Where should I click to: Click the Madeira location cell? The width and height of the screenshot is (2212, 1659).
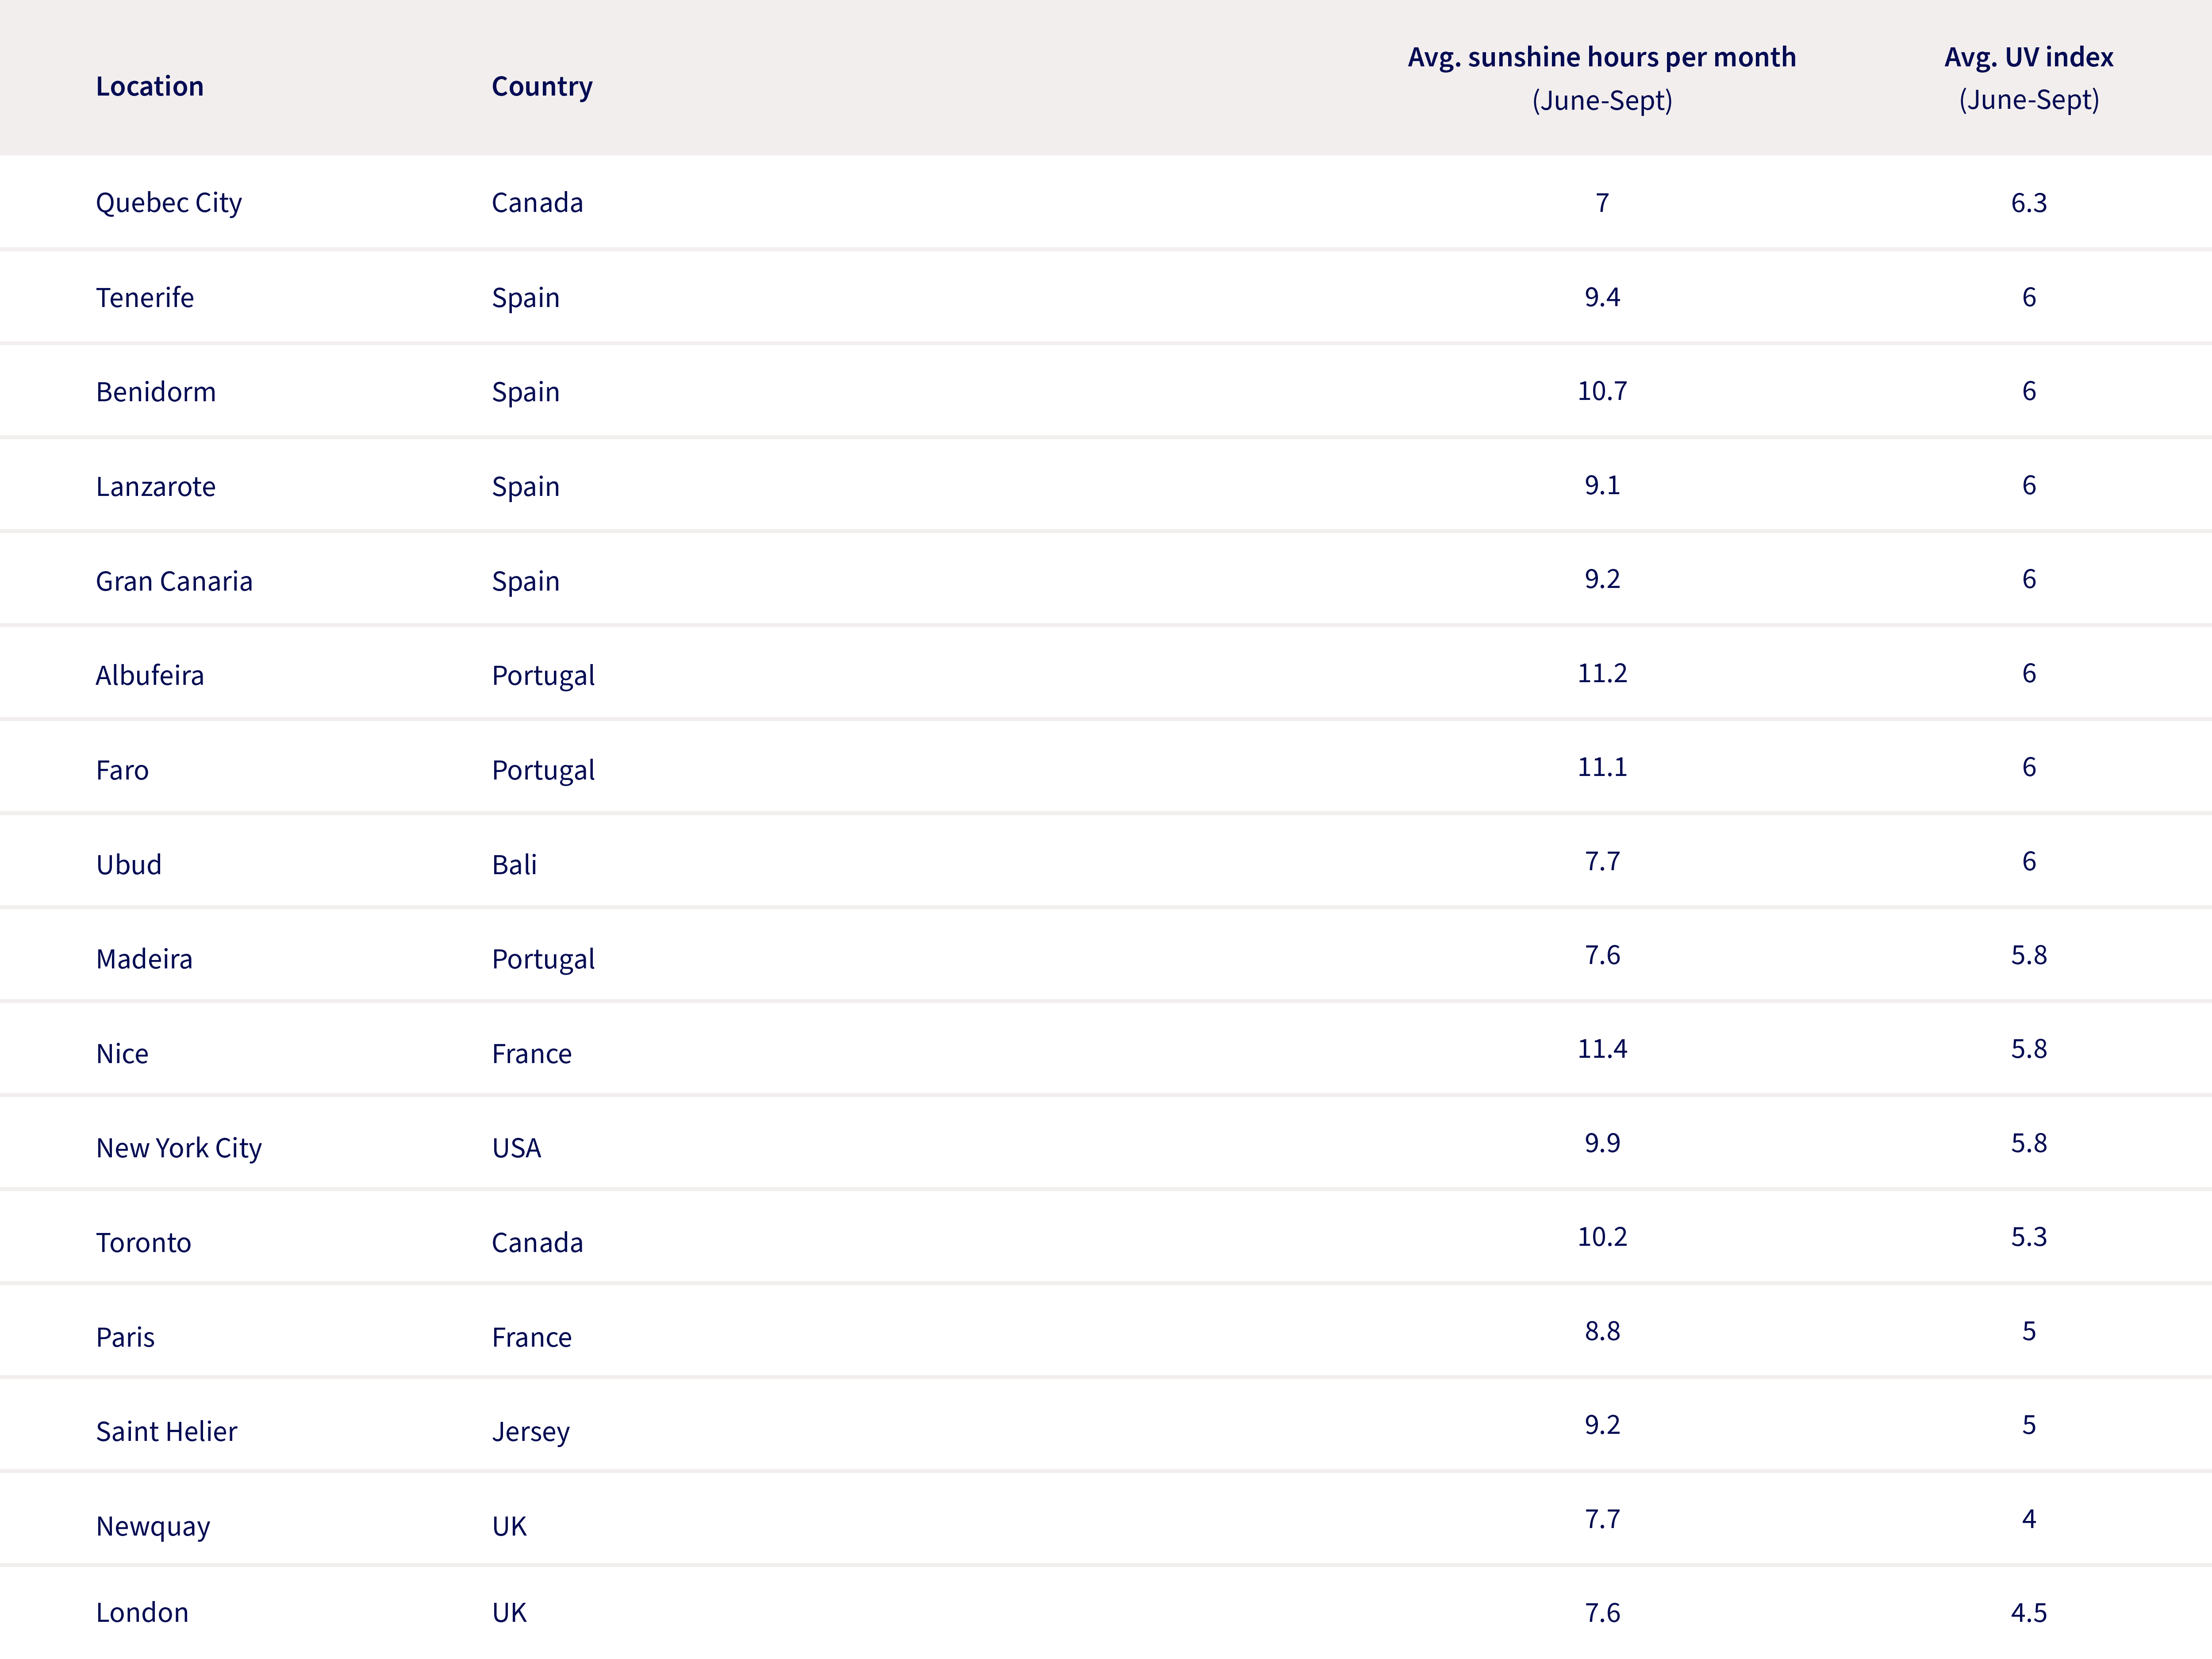[x=144, y=959]
